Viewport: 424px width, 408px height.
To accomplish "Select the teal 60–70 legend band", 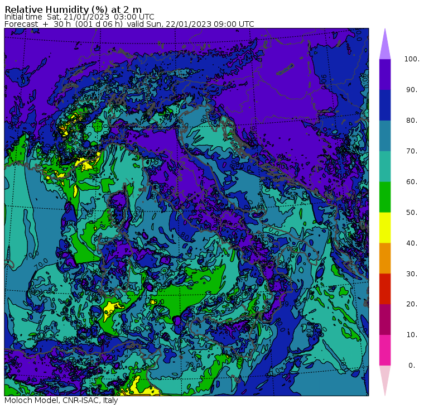I will click(x=385, y=166).
